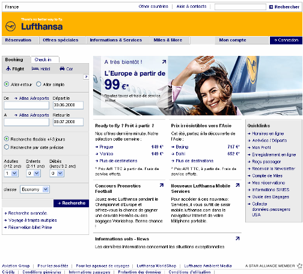Image resolution: width=303 pixels, height=274 pixels.
Task: Open the Miles & More menu
Action: coord(168,40)
